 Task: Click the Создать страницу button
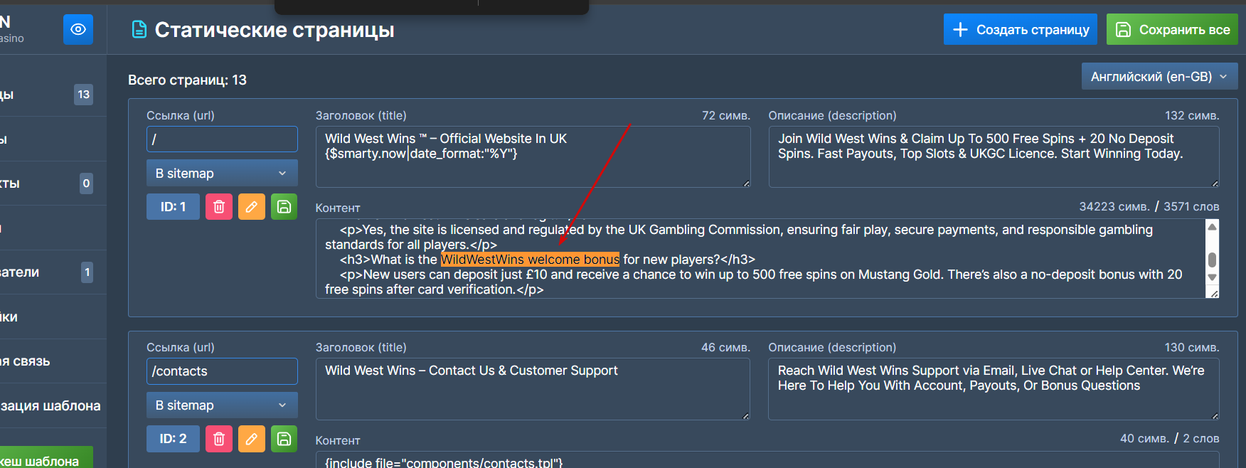pyautogui.click(x=1020, y=29)
